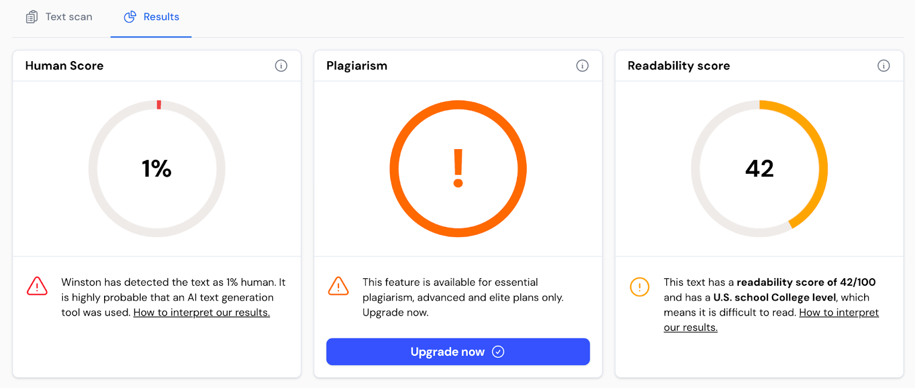Click the red warning triangle on Human Score card

click(37, 286)
